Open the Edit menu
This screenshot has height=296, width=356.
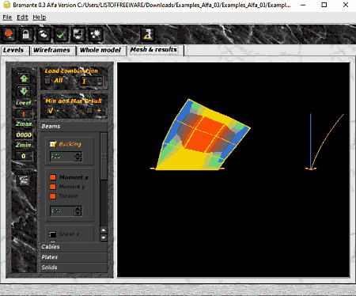[x=22, y=17]
